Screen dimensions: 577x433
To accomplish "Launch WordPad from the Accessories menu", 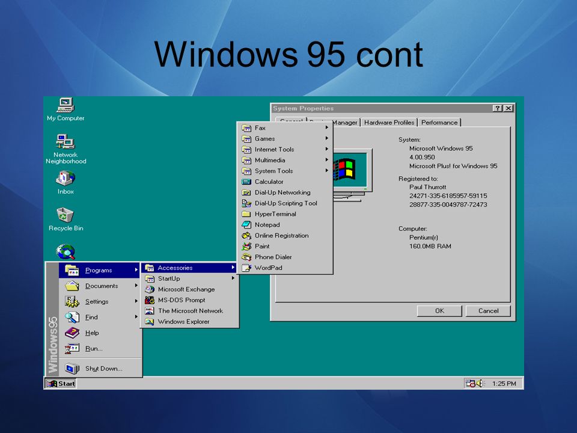I will (x=285, y=268).
